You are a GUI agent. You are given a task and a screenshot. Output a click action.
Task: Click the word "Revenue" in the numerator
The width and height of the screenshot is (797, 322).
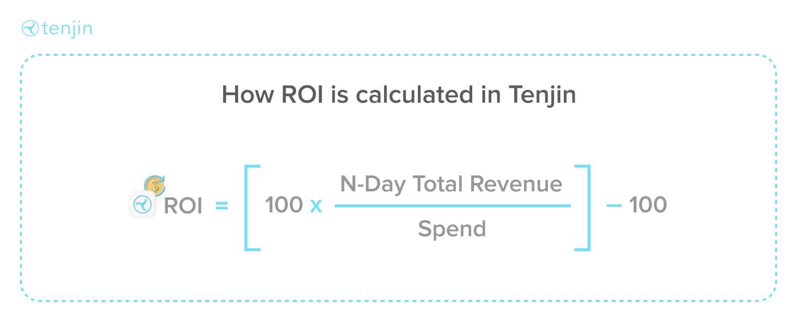pos(516,184)
